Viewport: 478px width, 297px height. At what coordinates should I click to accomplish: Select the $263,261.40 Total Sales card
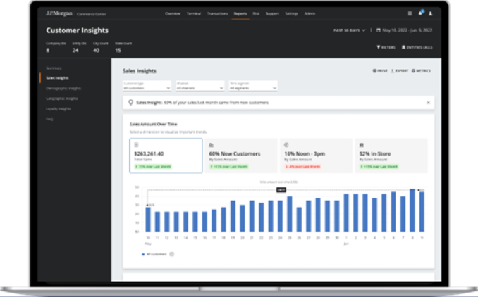pos(166,156)
